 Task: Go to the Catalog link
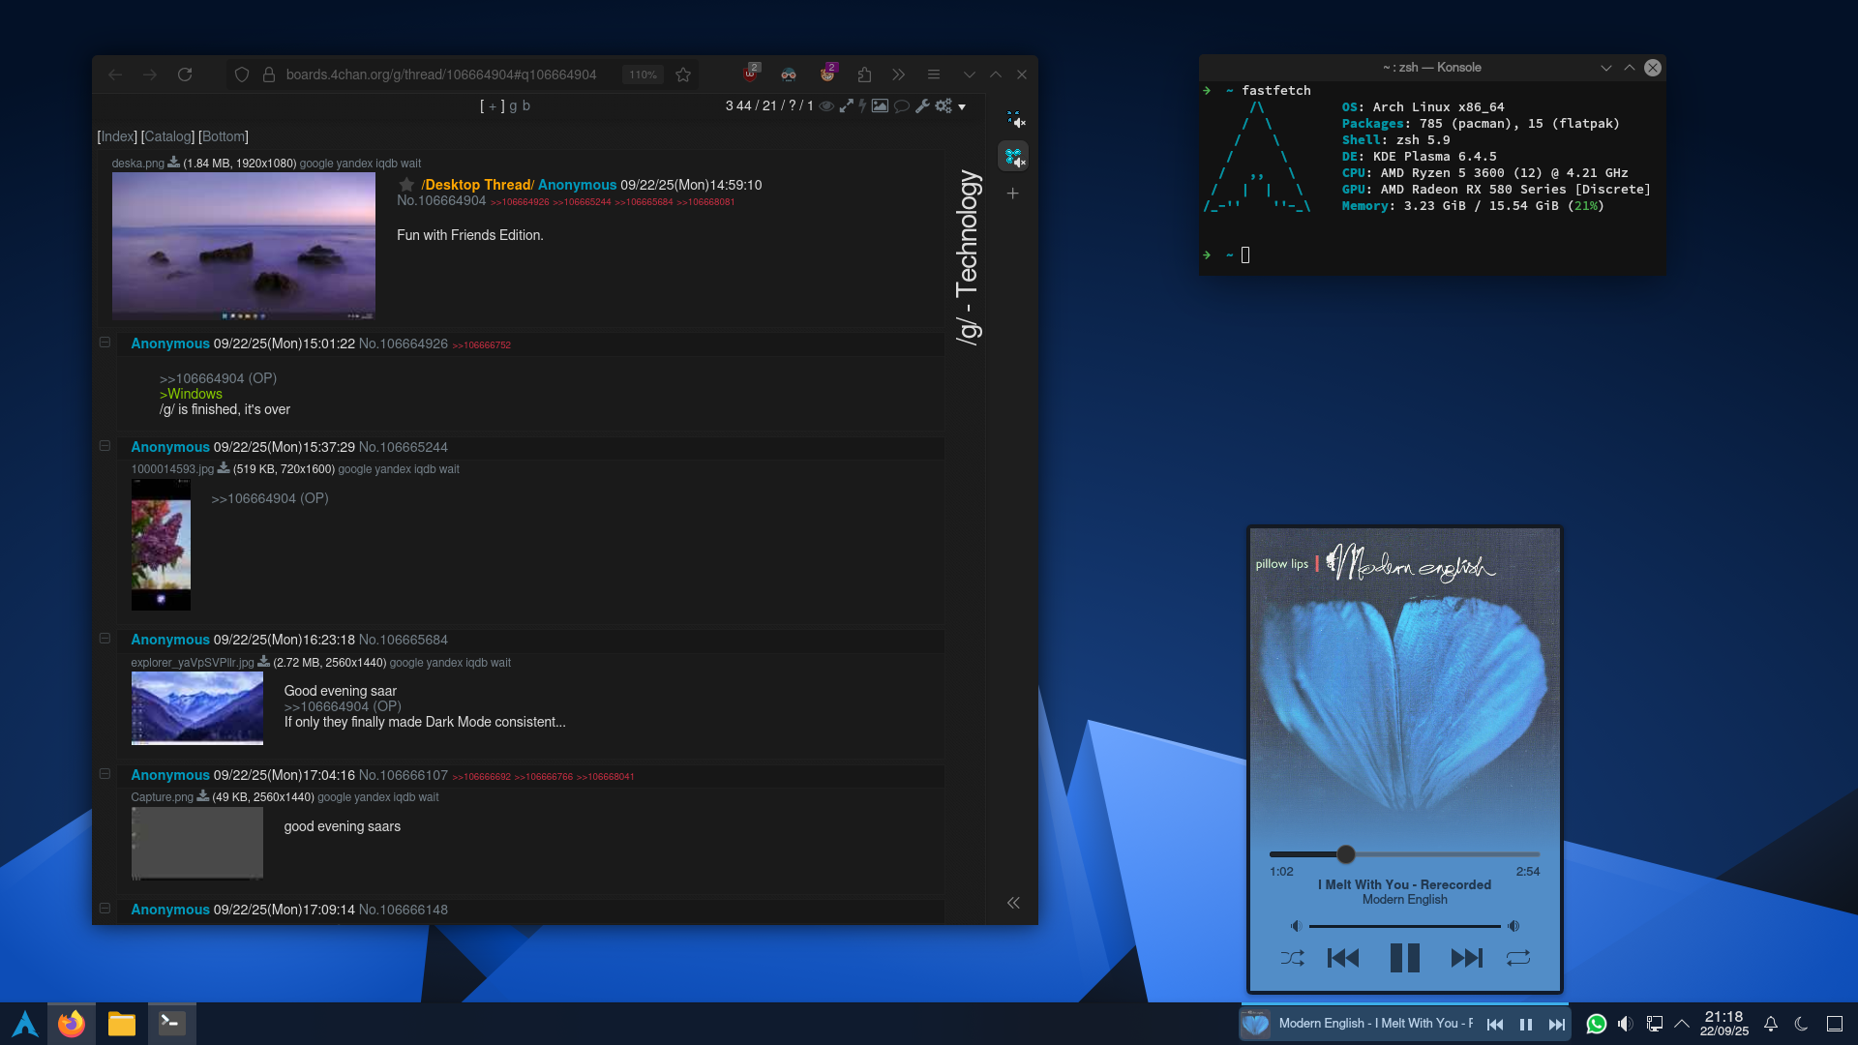click(167, 136)
